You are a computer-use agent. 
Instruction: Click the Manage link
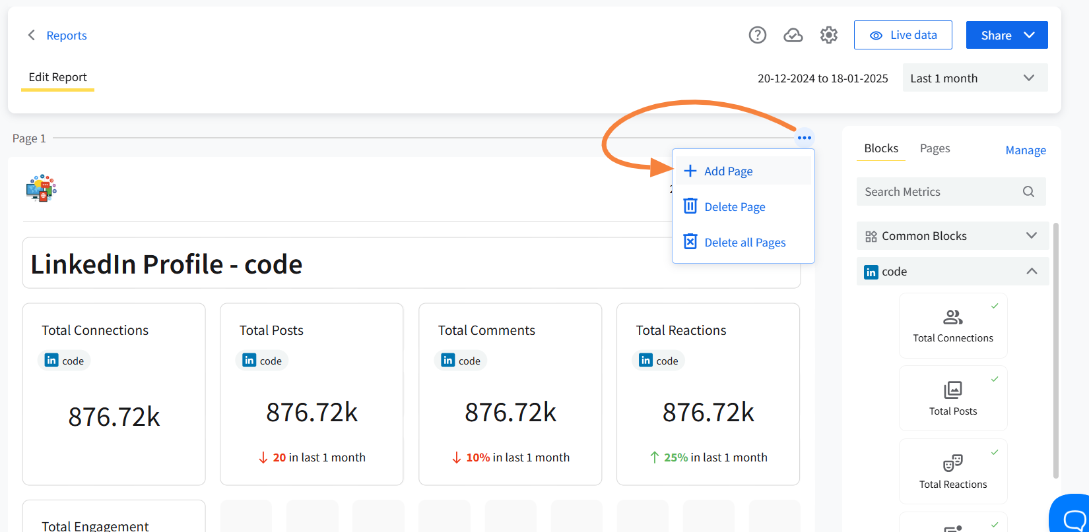1025,150
